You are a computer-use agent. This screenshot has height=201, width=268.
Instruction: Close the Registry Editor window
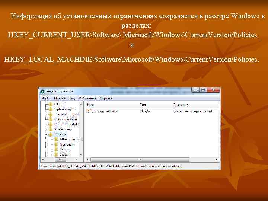pyautogui.click(x=213, y=90)
